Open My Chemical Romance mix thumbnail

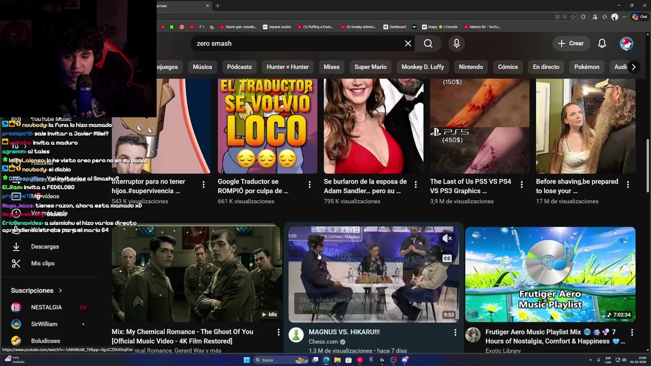pyautogui.click(x=196, y=274)
